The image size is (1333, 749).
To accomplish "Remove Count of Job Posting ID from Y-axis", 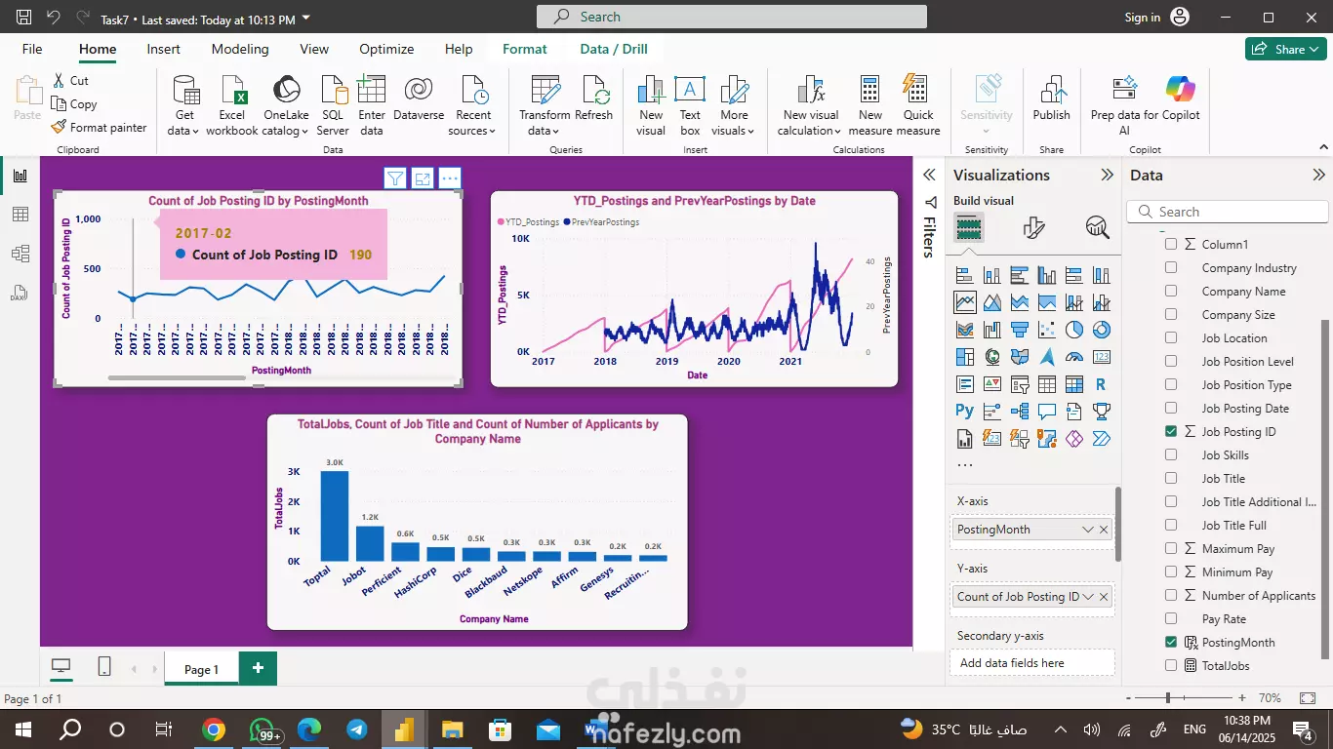I will [1104, 597].
